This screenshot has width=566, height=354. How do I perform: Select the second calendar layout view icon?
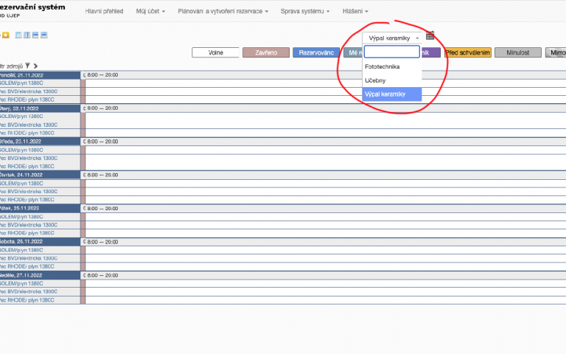pyautogui.click(x=27, y=35)
